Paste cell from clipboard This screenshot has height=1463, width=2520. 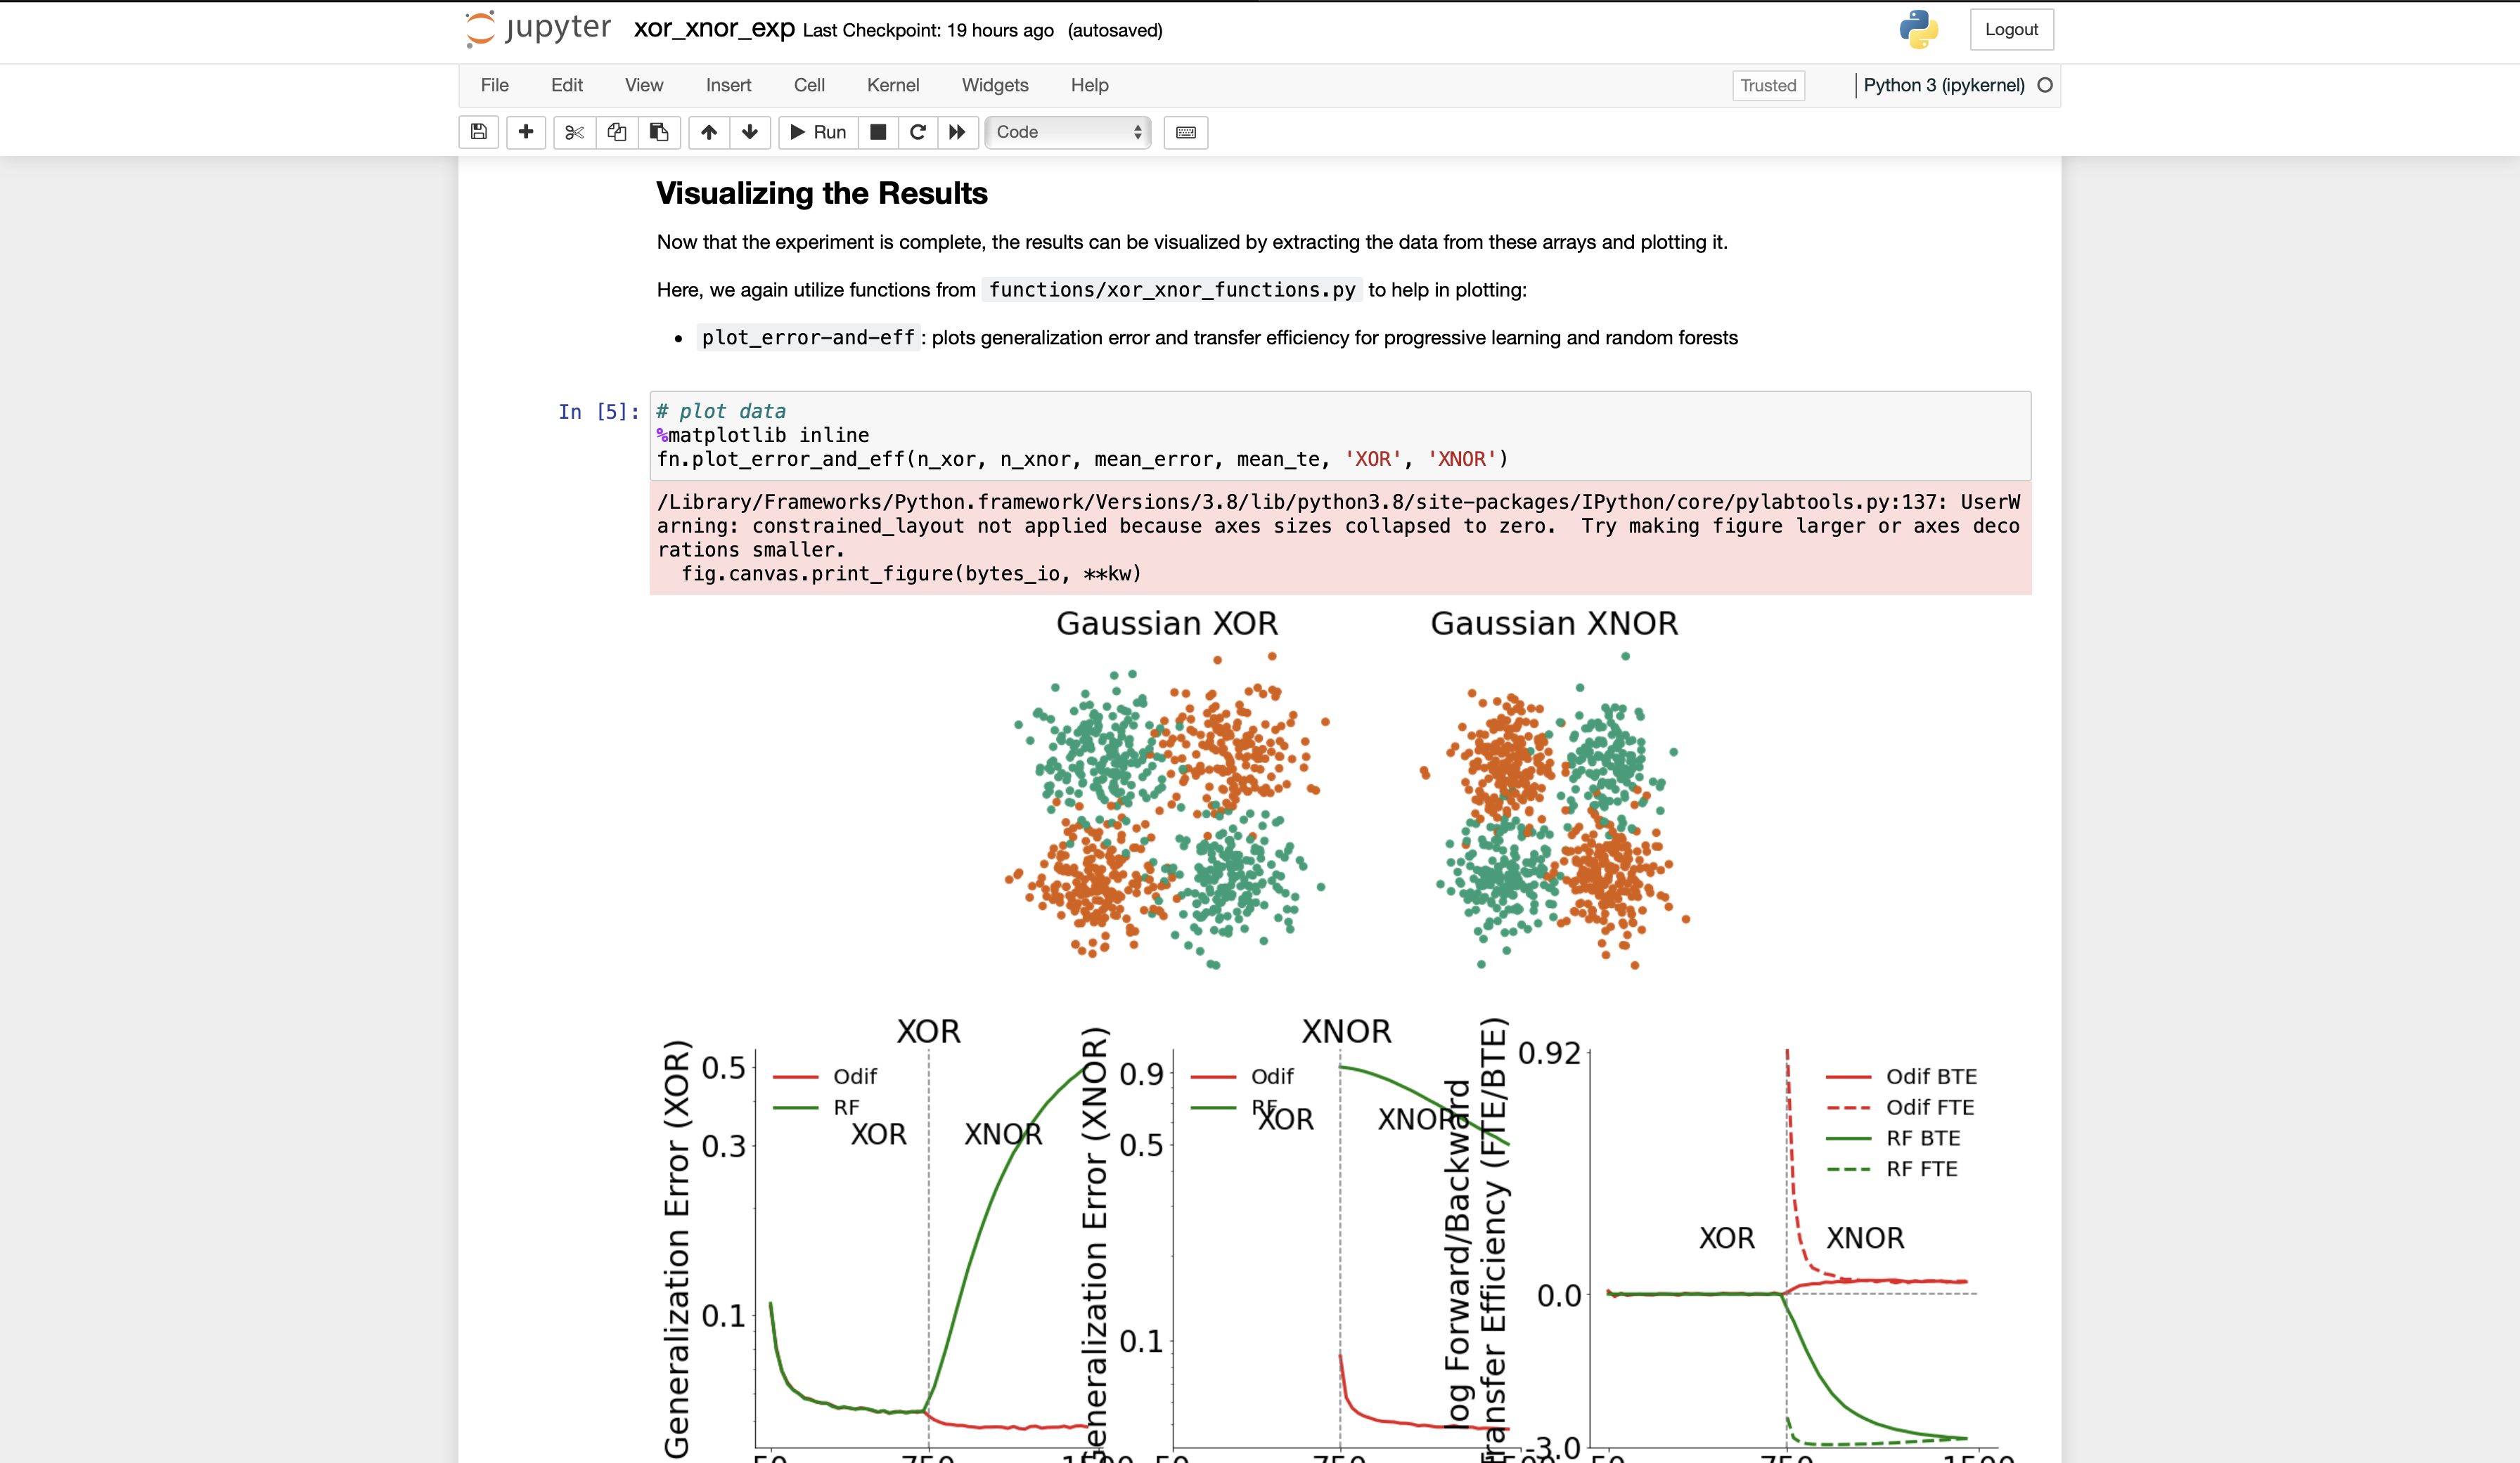pos(658,132)
